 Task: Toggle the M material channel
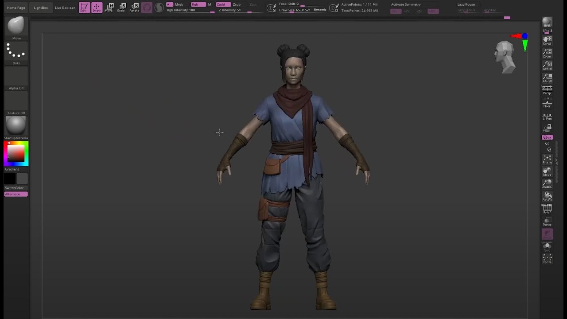[210, 4]
